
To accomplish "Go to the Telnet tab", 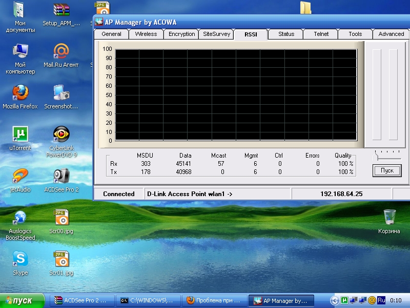I will pyautogui.click(x=321, y=34).
